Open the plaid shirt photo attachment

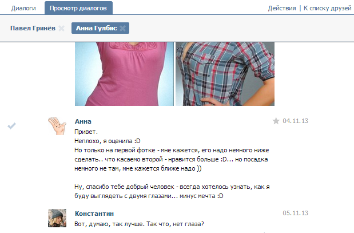[x=225, y=74]
